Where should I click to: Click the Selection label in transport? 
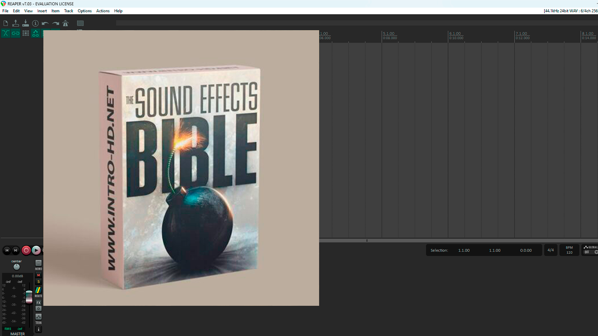[439, 250]
